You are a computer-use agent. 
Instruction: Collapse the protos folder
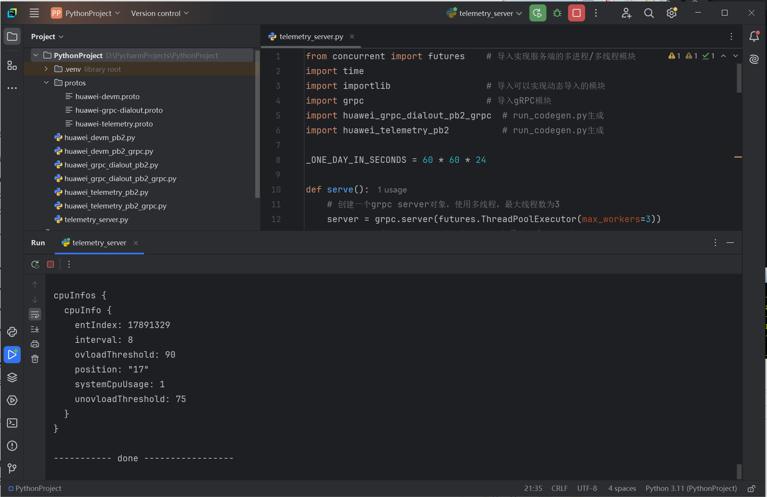point(46,83)
